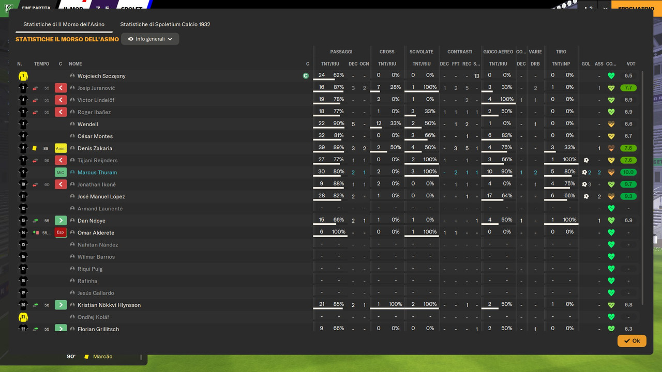Open Rafinha's player profile
The image size is (662, 372).
pos(87,281)
